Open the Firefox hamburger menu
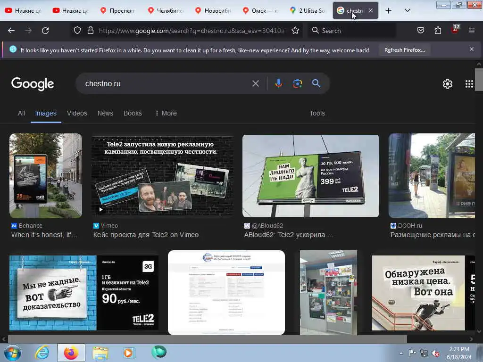This screenshot has width=483, height=362. [471, 30]
